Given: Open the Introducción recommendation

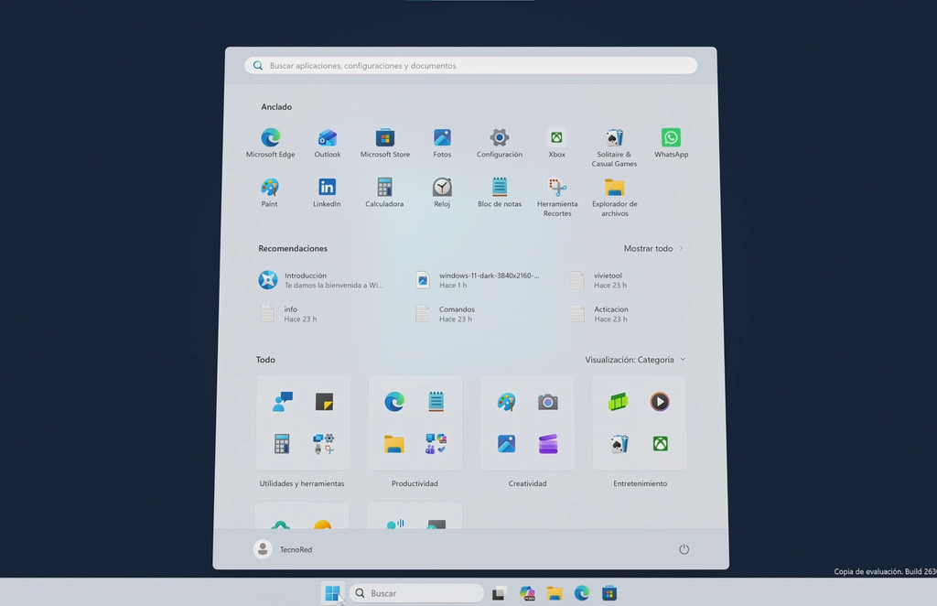Looking at the screenshot, I should point(321,280).
